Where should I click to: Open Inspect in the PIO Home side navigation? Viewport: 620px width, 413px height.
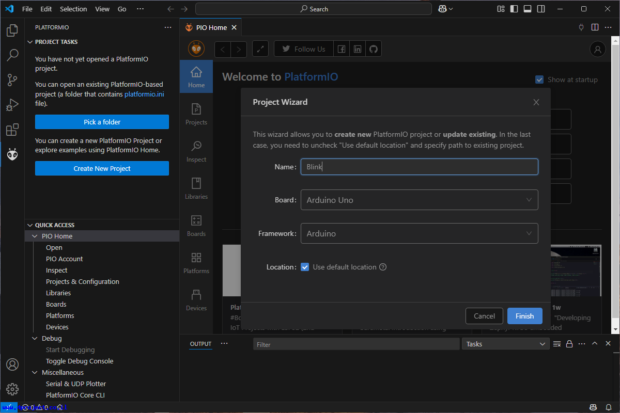click(196, 151)
